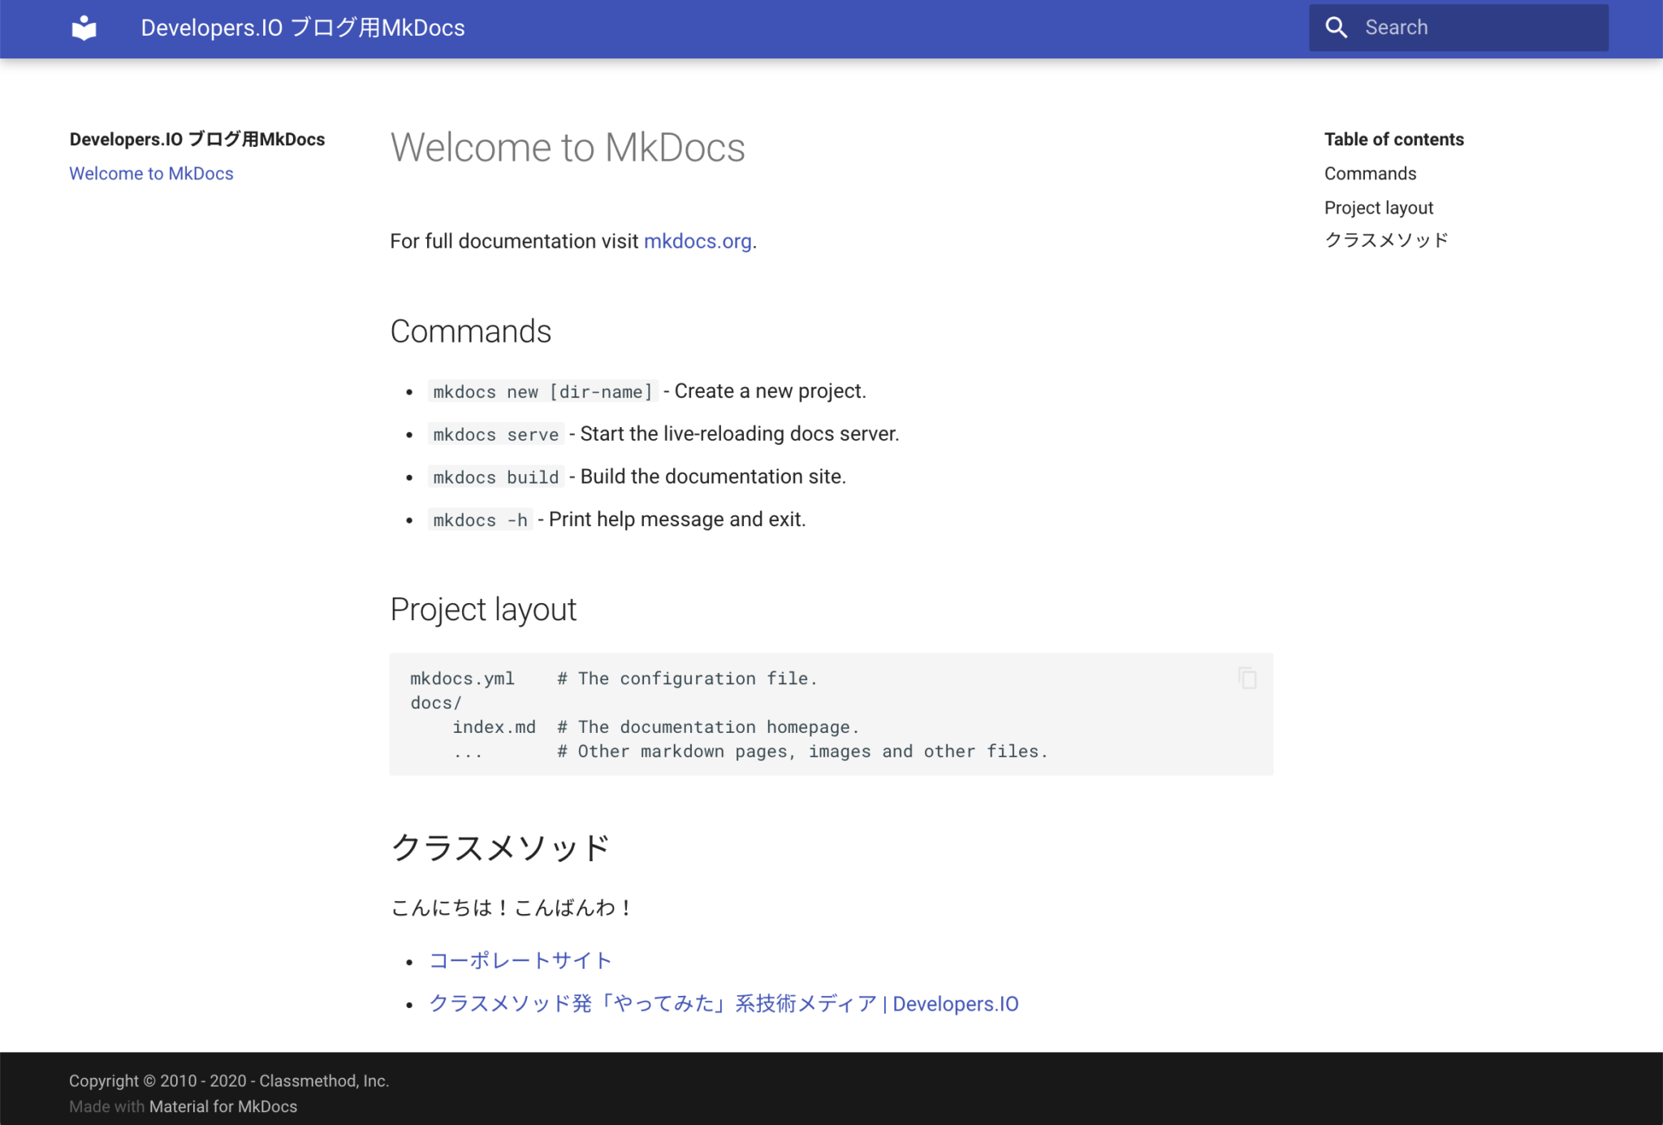The width and height of the screenshot is (1663, 1125).
Task: Jump to Project layout via table of contents
Action: (x=1378, y=207)
